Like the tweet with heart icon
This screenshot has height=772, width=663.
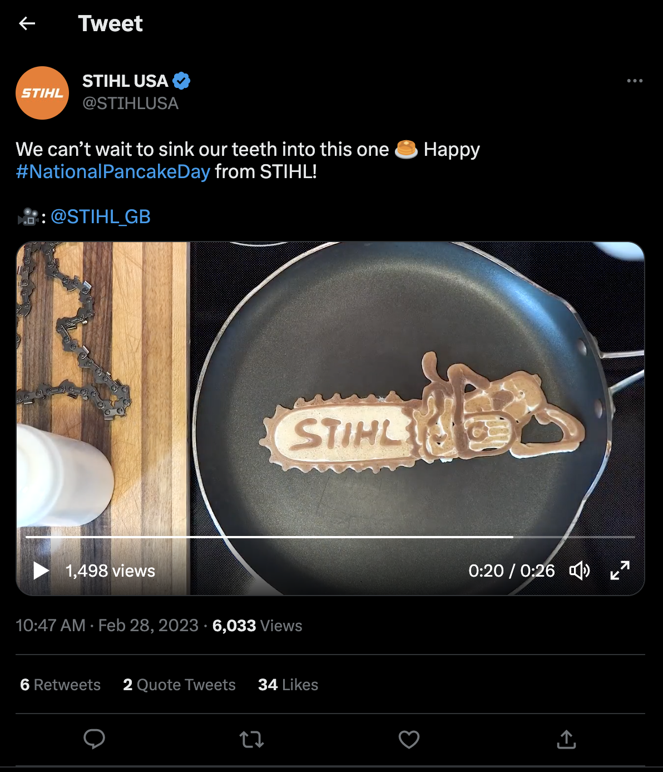tap(409, 739)
